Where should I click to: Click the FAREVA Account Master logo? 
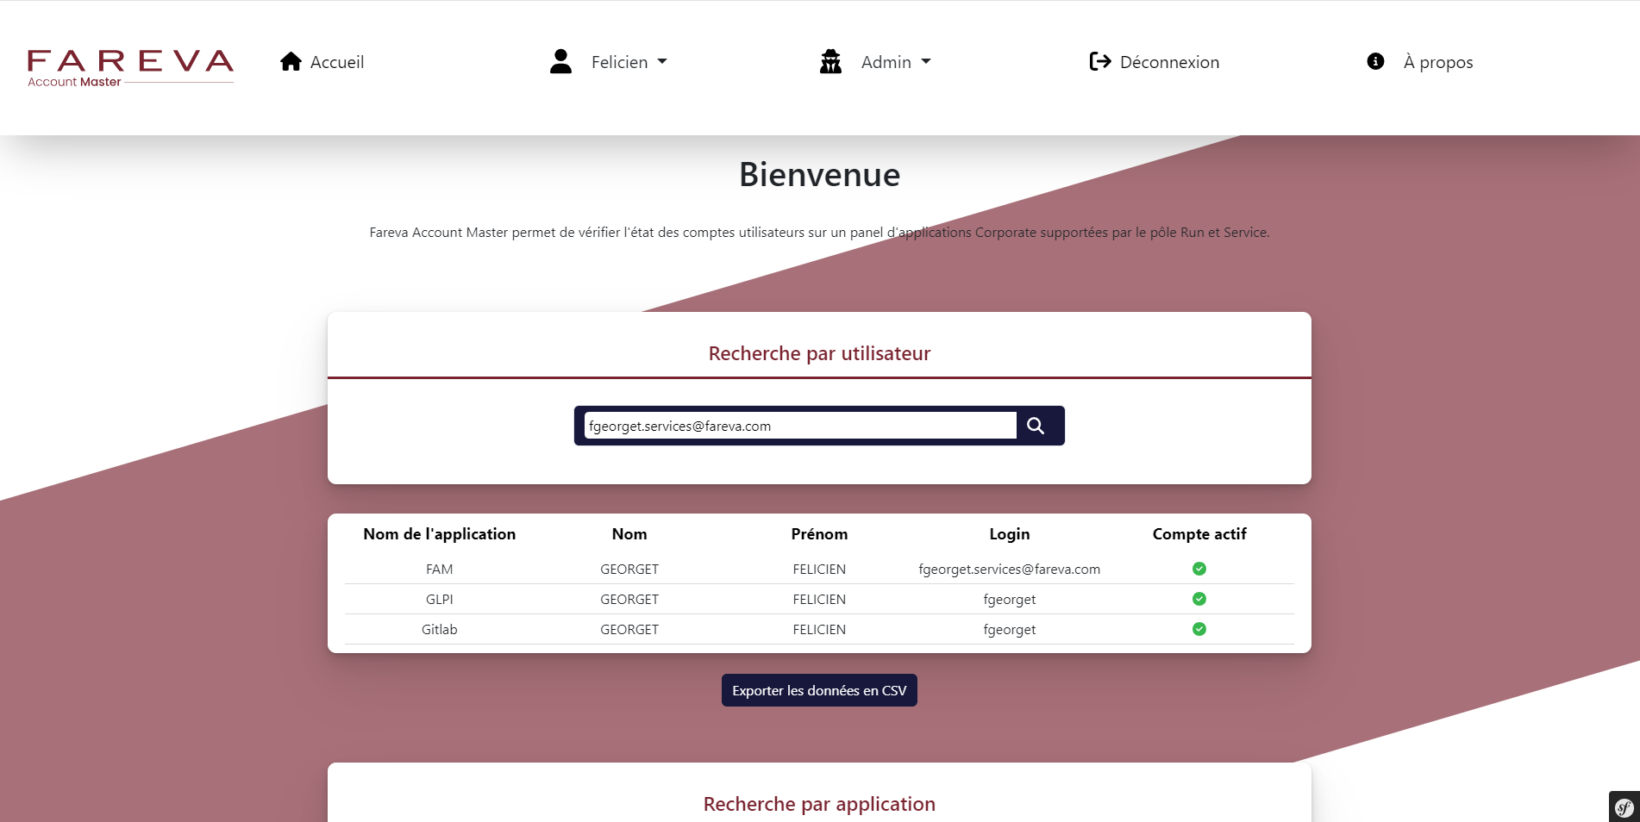(x=129, y=63)
